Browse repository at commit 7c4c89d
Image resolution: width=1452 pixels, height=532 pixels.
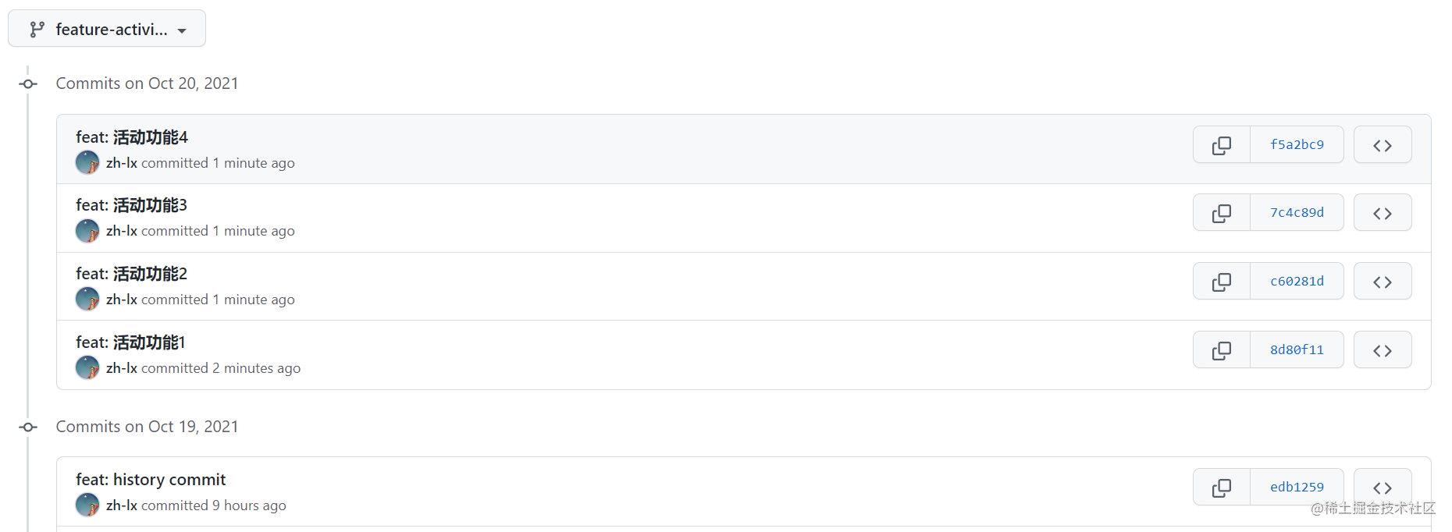1383,213
